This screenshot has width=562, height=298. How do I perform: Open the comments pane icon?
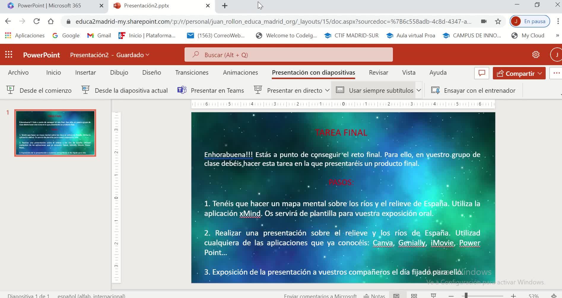(x=482, y=73)
